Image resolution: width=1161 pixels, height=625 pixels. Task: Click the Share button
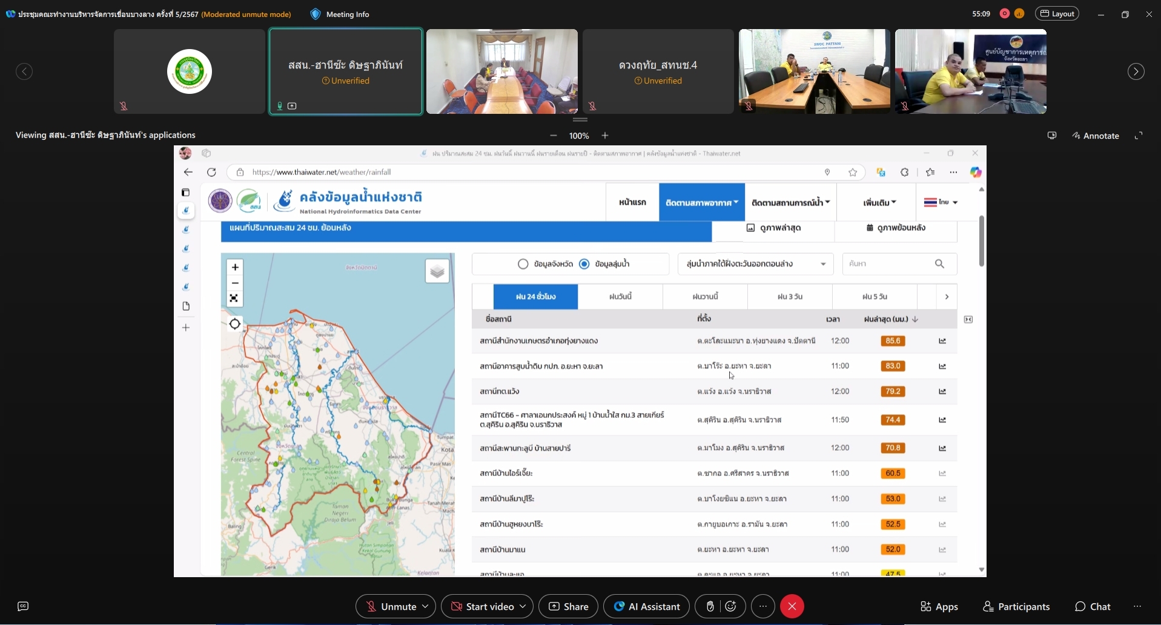tap(568, 606)
